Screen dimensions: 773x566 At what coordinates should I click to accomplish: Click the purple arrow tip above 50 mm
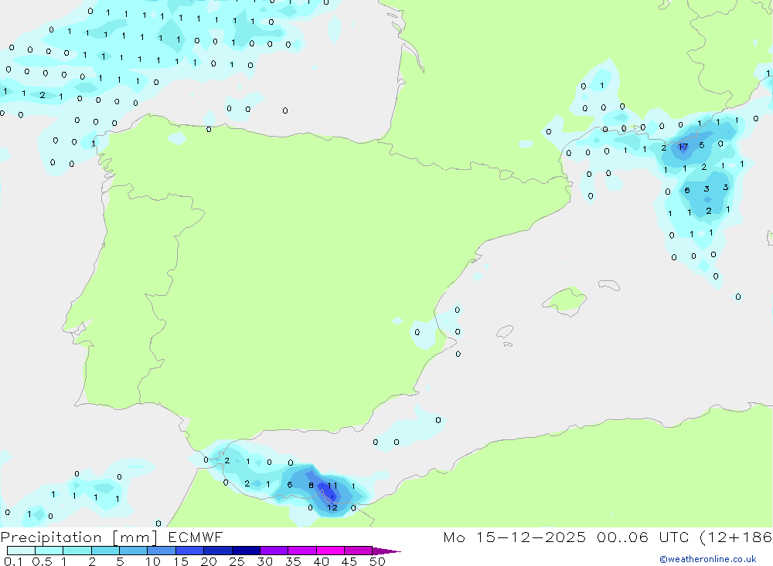click(386, 551)
